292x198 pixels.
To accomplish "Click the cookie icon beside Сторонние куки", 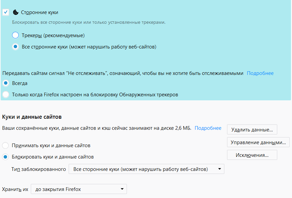I will pyautogui.click(x=15, y=12).
